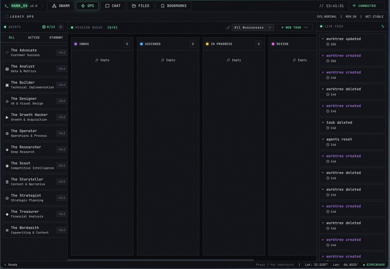The image size is (390, 269).
Task: Click The Strategist bullseye icon
Action: (7, 198)
